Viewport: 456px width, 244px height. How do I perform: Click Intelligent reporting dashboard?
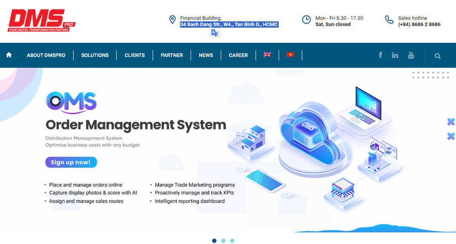coord(190,201)
